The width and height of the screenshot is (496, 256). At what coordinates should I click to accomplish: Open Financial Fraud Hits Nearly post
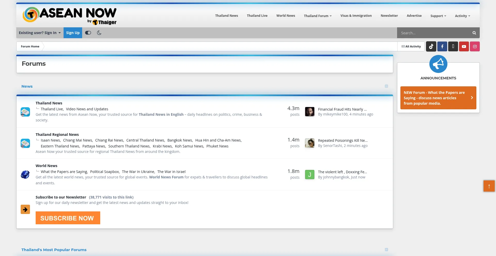pyautogui.click(x=342, y=109)
